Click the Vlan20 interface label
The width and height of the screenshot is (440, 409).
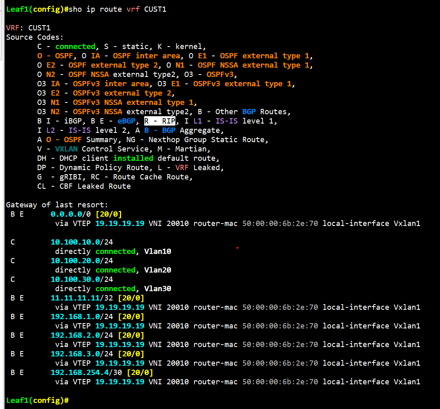(x=158, y=270)
